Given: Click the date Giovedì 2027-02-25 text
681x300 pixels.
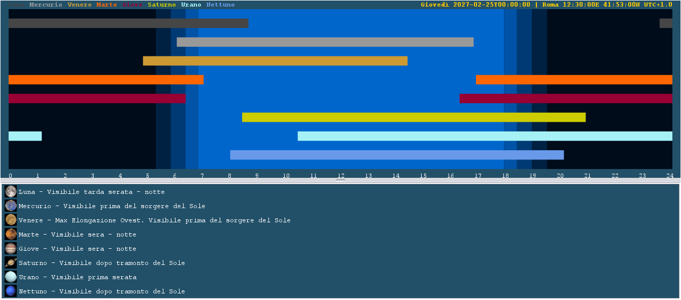Looking at the screenshot, I should tap(475, 5).
